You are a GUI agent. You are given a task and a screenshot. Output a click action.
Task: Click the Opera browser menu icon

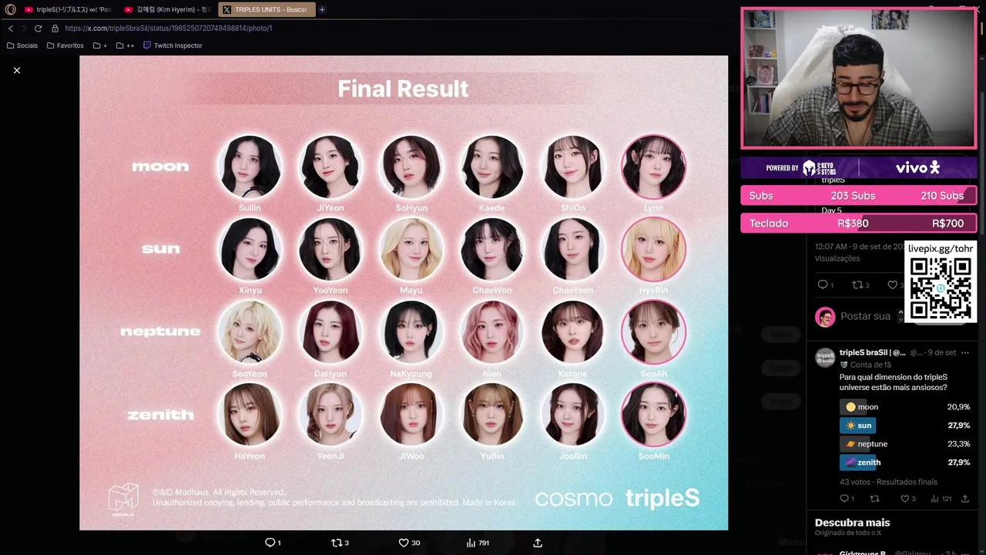click(11, 9)
